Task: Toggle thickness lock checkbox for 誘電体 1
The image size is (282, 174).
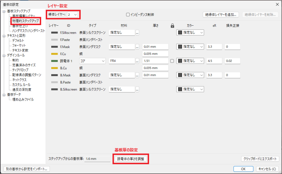Action: point(172,61)
